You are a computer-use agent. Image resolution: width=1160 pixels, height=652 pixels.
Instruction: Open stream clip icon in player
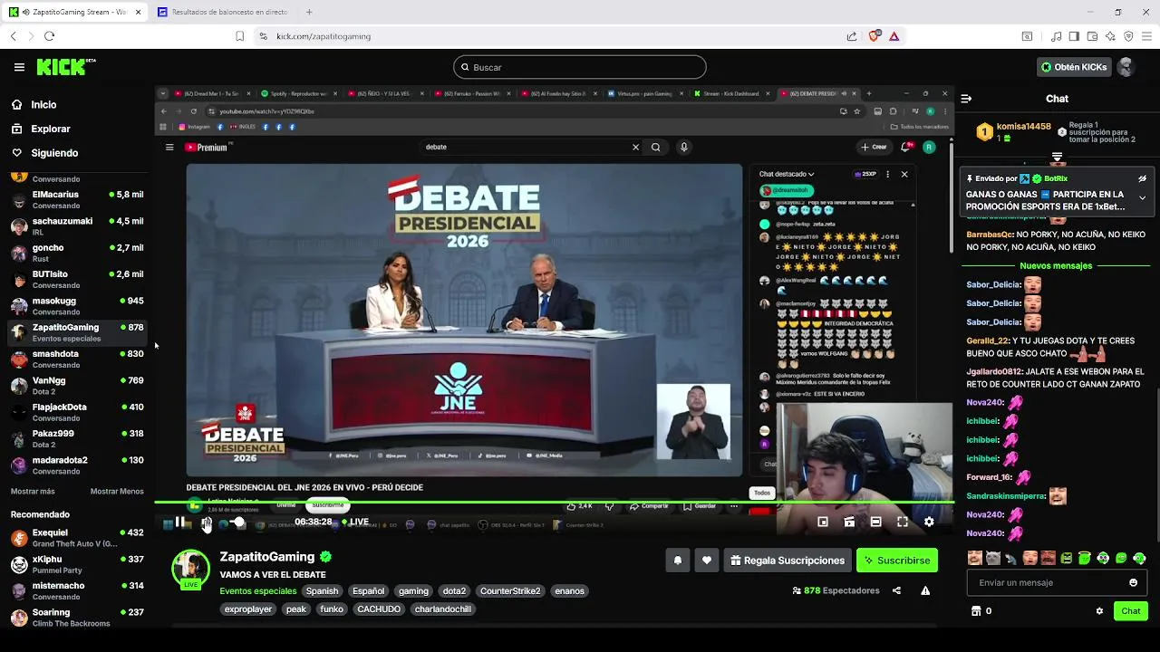point(849,522)
